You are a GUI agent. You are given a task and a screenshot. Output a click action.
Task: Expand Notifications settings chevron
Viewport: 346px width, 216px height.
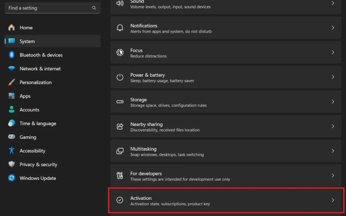[x=332, y=28]
